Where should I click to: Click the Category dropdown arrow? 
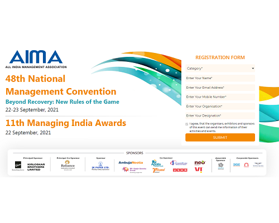[x=253, y=69]
